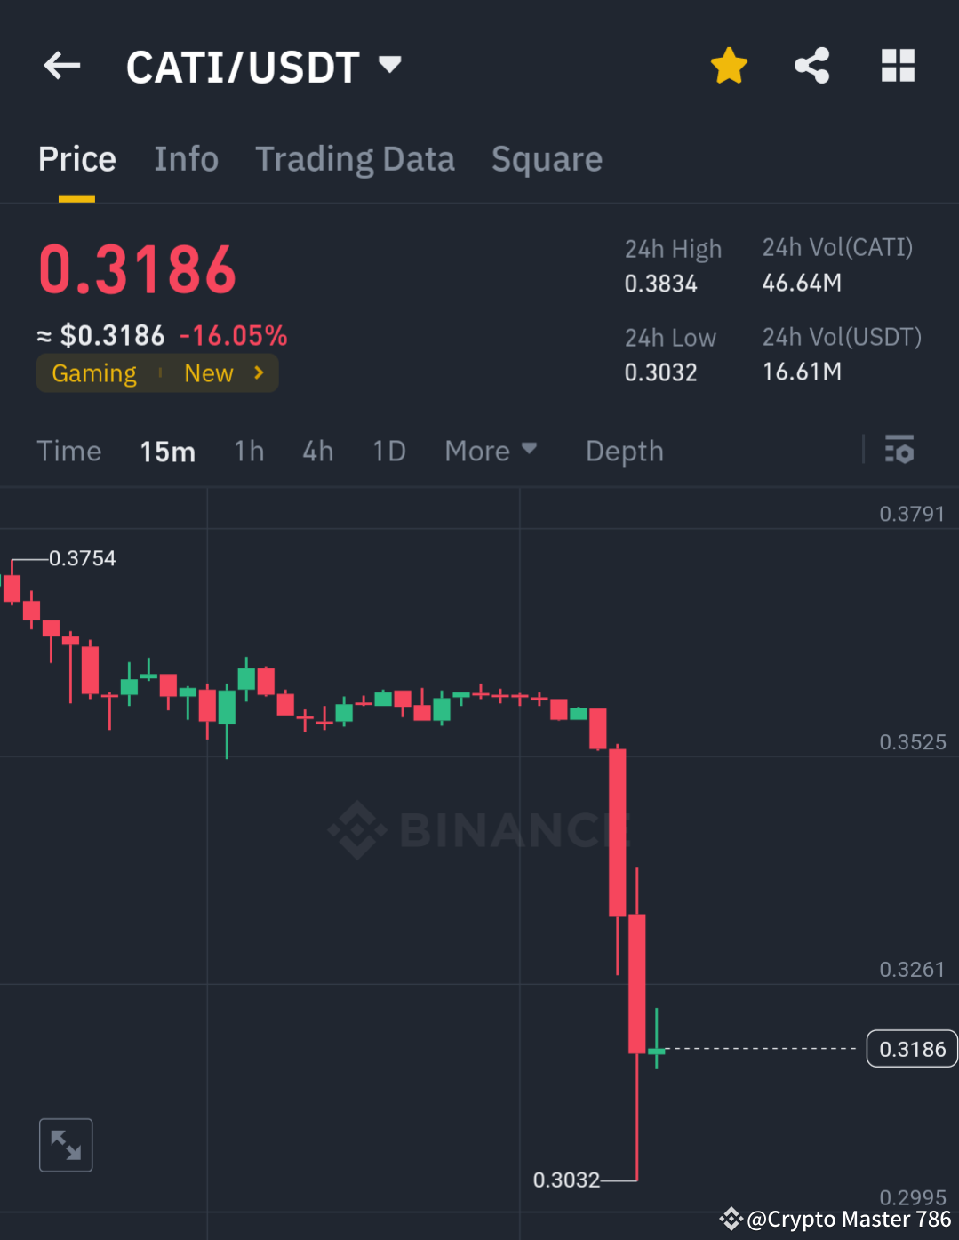The height and width of the screenshot is (1240, 959).
Task: Star CATI/USDT as a favorite pair
Action: click(728, 65)
